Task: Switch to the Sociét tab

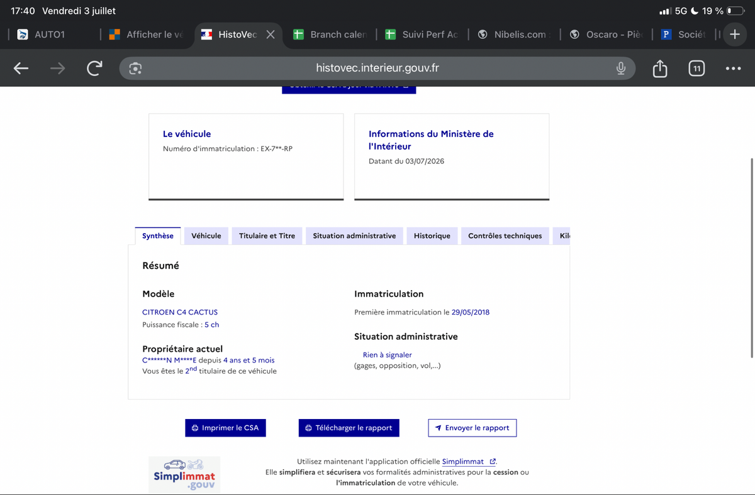Action: pyautogui.click(x=683, y=35)
